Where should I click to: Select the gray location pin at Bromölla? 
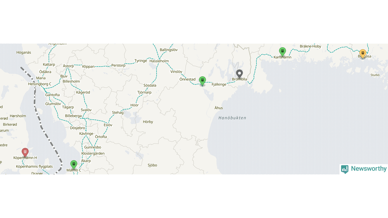[239, 74]
